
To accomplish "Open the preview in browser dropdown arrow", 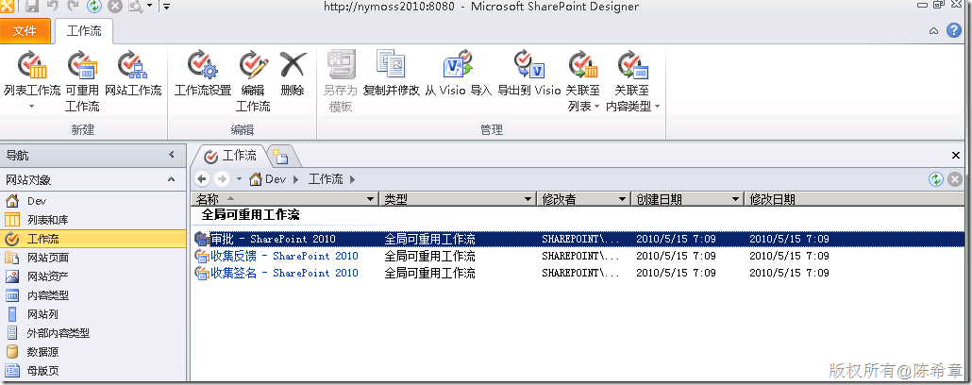I will point(149,7).
